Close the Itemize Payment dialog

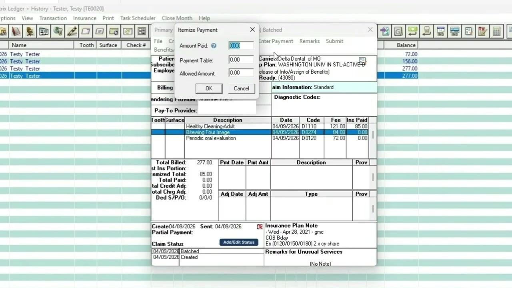click(252, 30)
